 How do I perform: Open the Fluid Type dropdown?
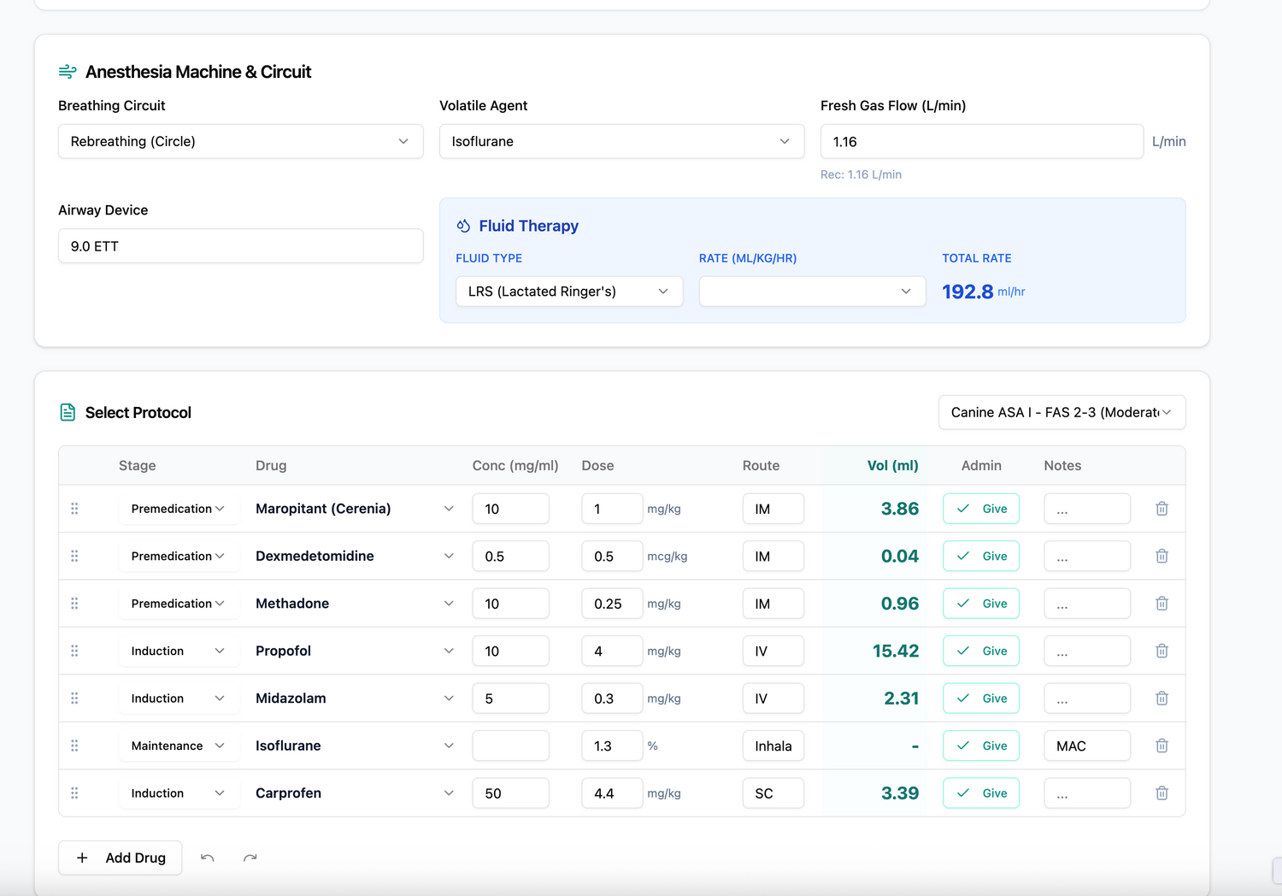click(568, 292)
